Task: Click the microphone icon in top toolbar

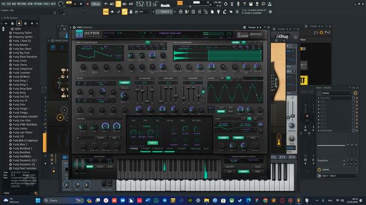Action: click(x=238, y=4)
